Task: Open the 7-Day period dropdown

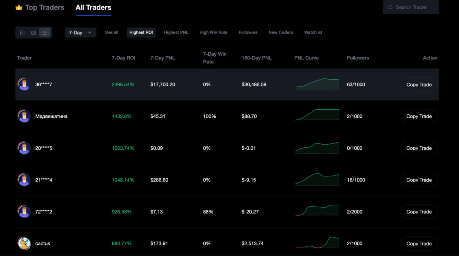Action: 80,32
